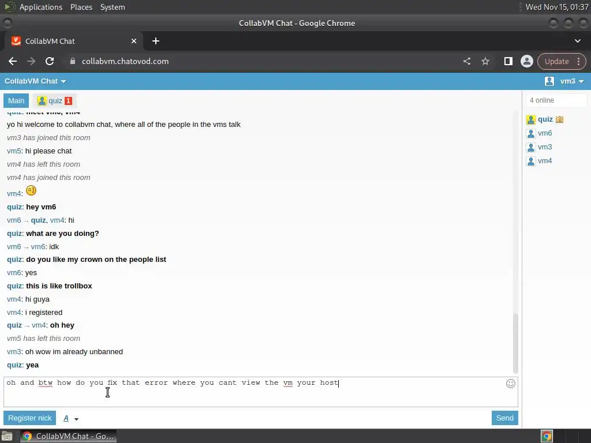This screenshot has width=591, height=443.
Task: Click in the chat message input box
Action: point(261,392)
